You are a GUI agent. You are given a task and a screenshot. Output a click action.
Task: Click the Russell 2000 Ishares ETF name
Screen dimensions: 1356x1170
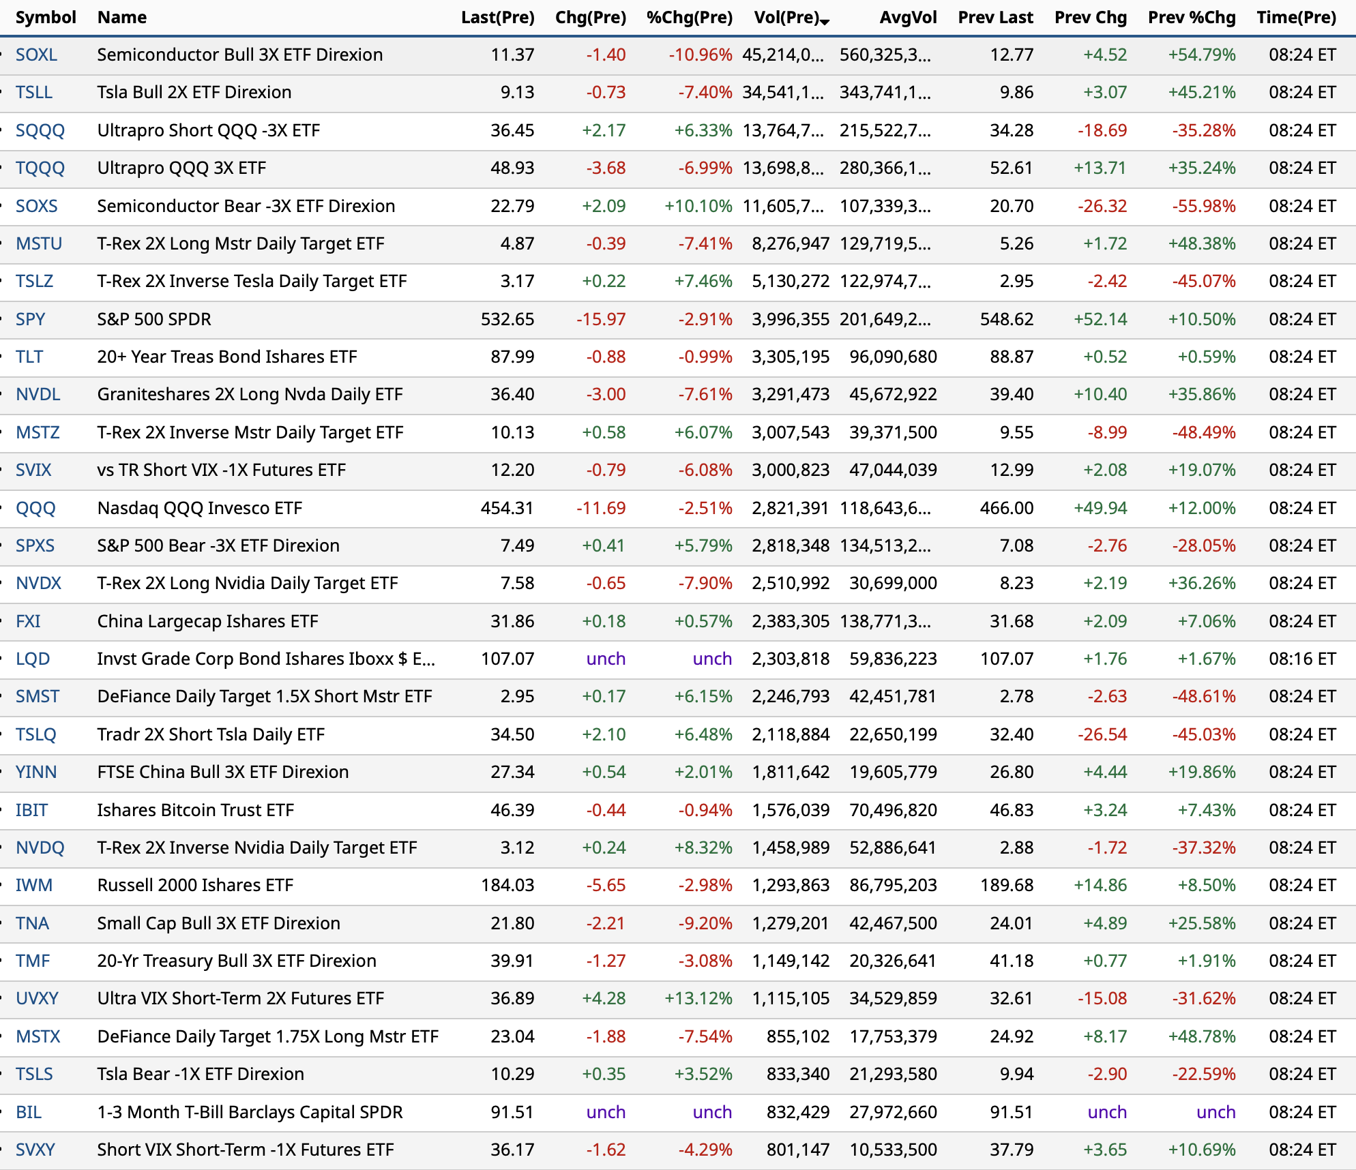tap(195, 885)
